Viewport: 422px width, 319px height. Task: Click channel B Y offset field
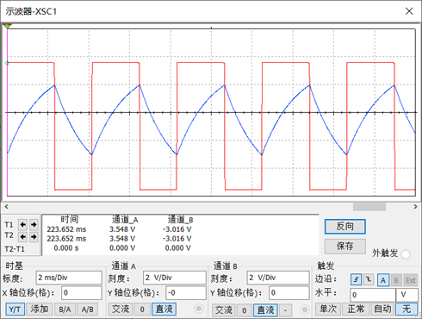(289, 292)
